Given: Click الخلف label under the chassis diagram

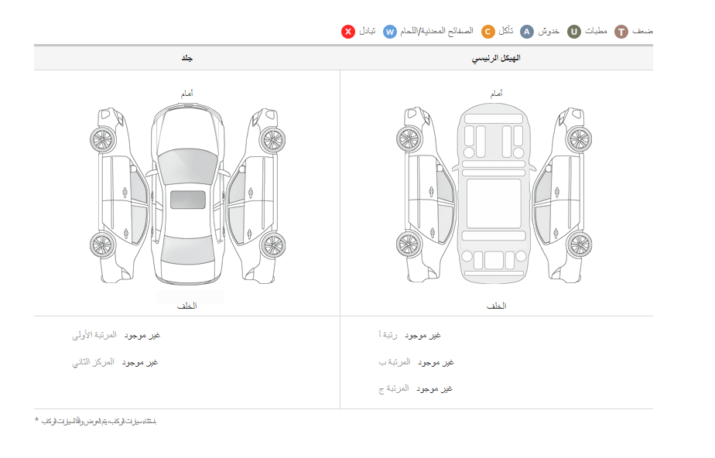Looking at the screenshot, I should [x=496, y=306].
